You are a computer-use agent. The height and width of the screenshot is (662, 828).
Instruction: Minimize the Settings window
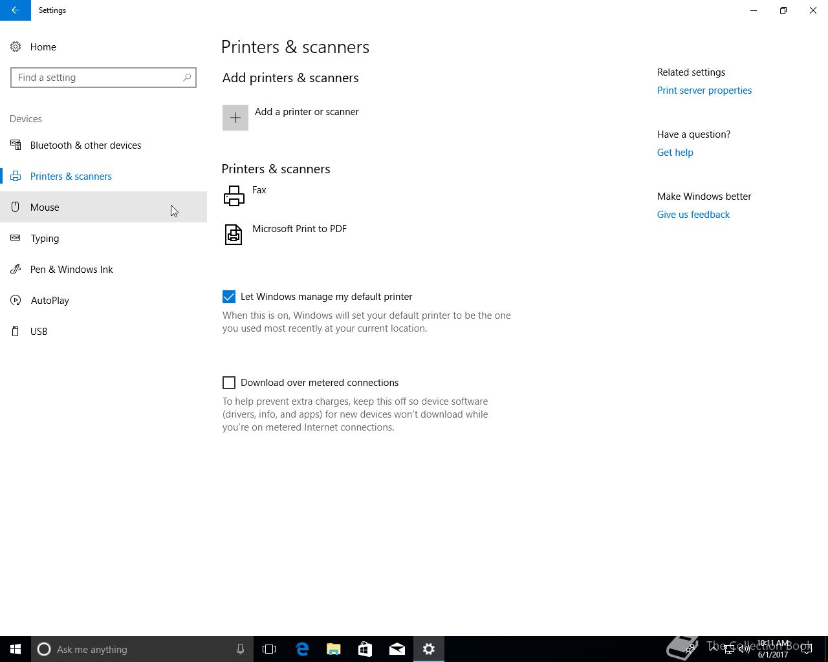pos(754,10)
